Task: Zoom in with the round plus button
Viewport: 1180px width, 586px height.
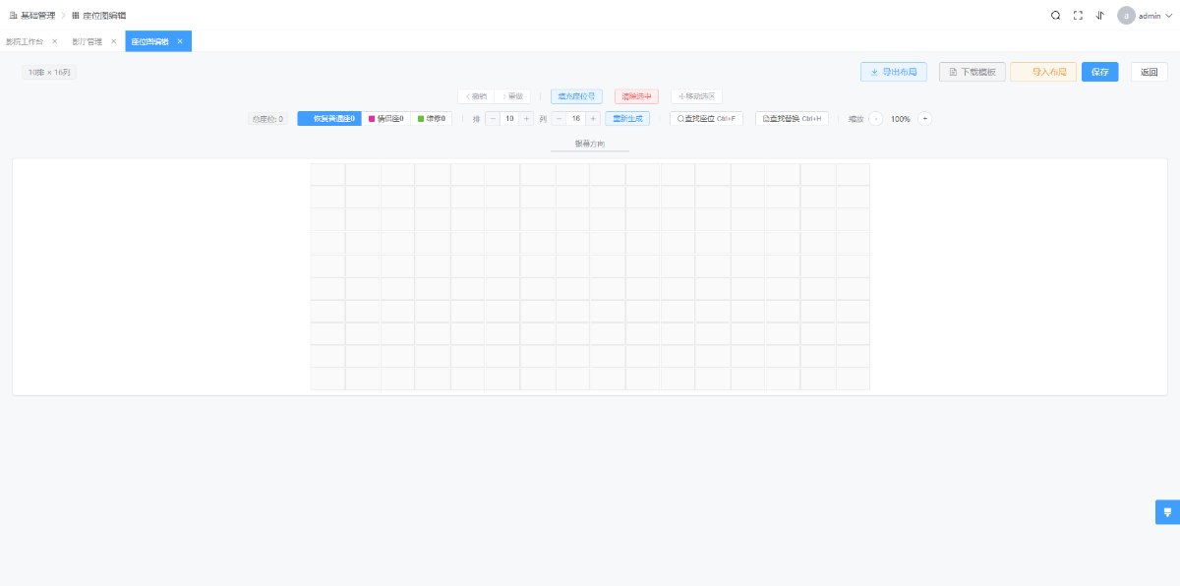Action: coord(924,119)
